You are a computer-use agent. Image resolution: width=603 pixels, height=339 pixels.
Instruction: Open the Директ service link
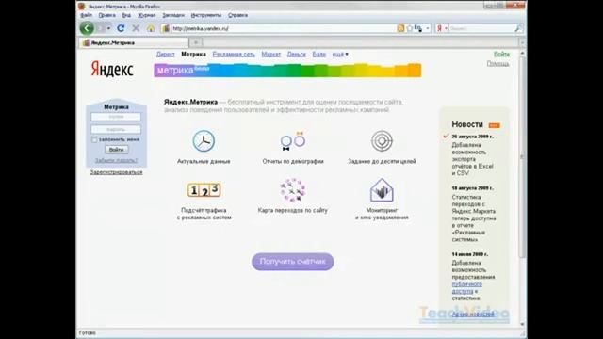coord(166,55)
